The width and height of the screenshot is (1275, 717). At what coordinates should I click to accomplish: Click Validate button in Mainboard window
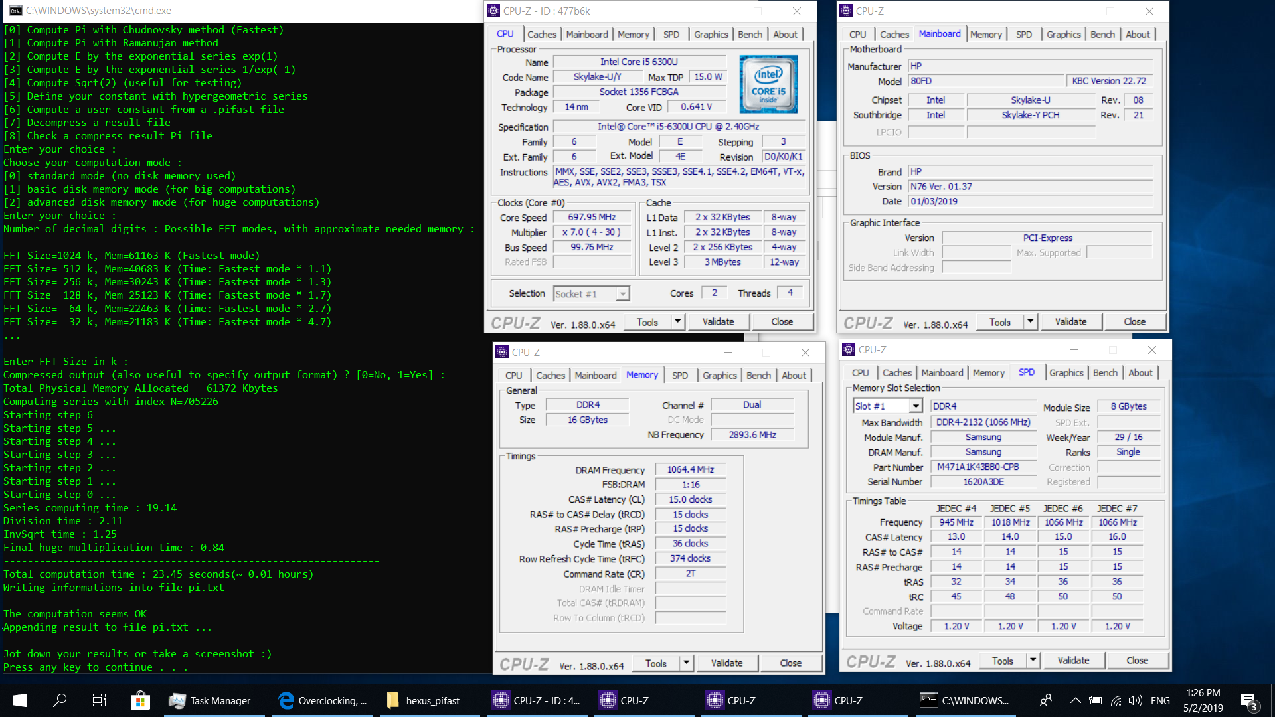coord(1071,322)
